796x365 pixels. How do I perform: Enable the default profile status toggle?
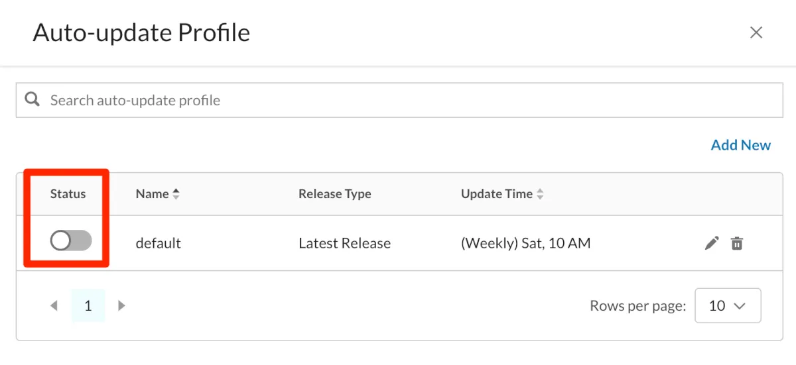pos(71,242)
